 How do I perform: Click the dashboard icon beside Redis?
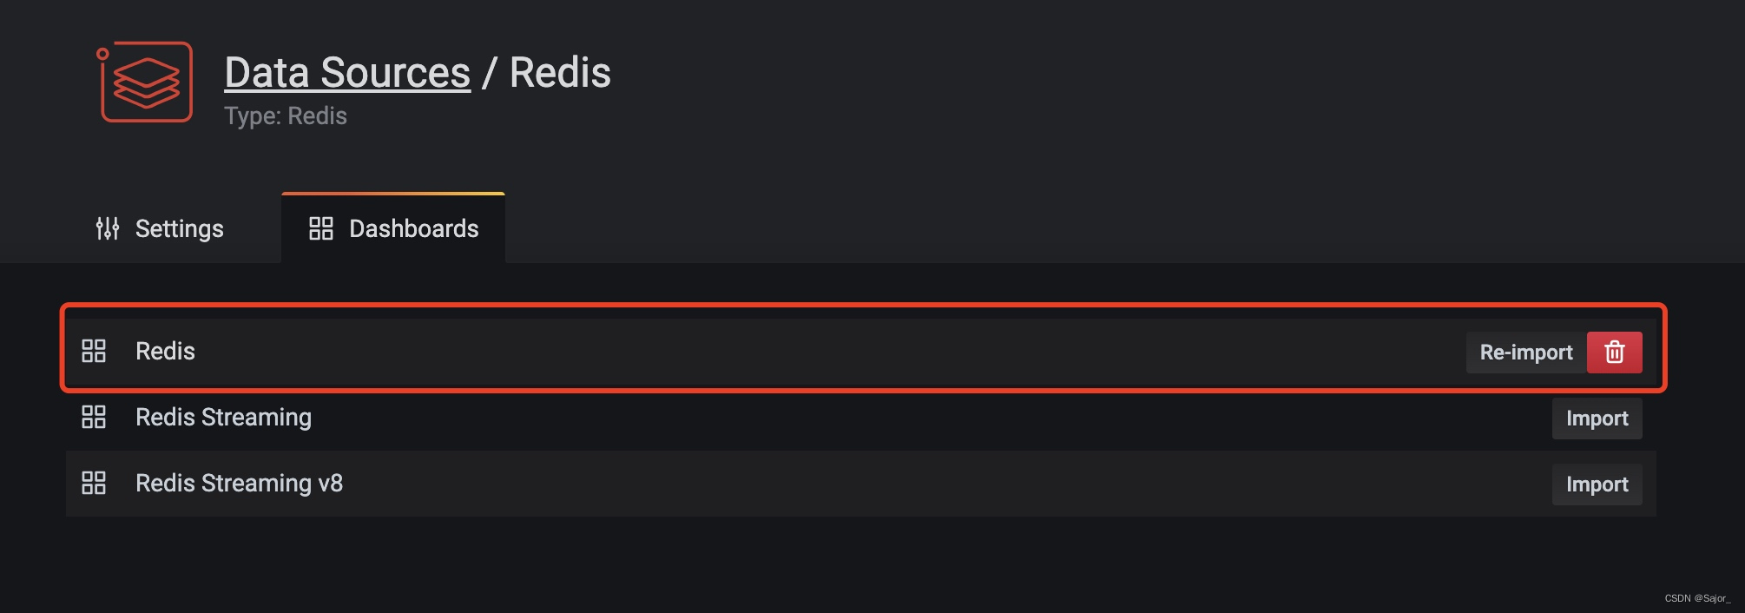click(95, 352)
